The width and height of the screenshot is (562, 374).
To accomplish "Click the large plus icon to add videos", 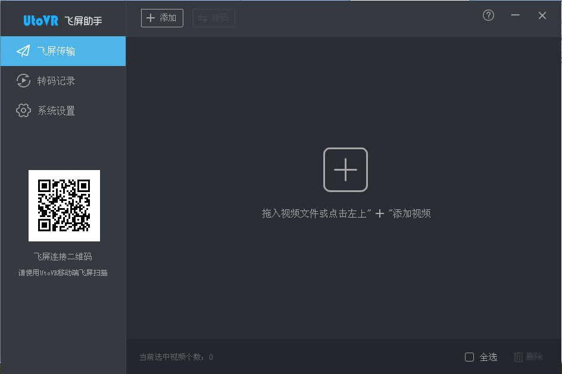I will (x=345, y=169).
